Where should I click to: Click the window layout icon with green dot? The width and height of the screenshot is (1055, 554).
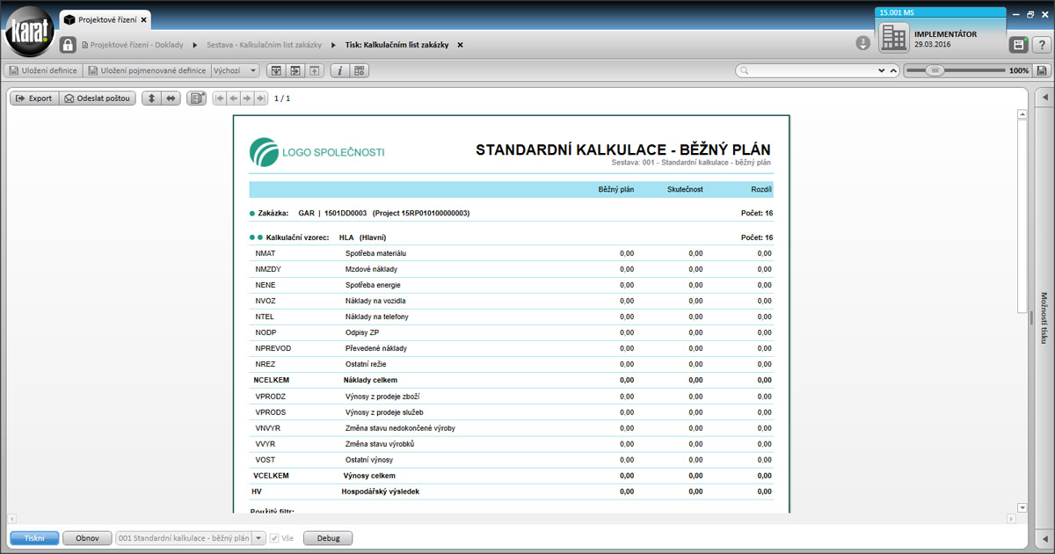(x=1018, y=45)
